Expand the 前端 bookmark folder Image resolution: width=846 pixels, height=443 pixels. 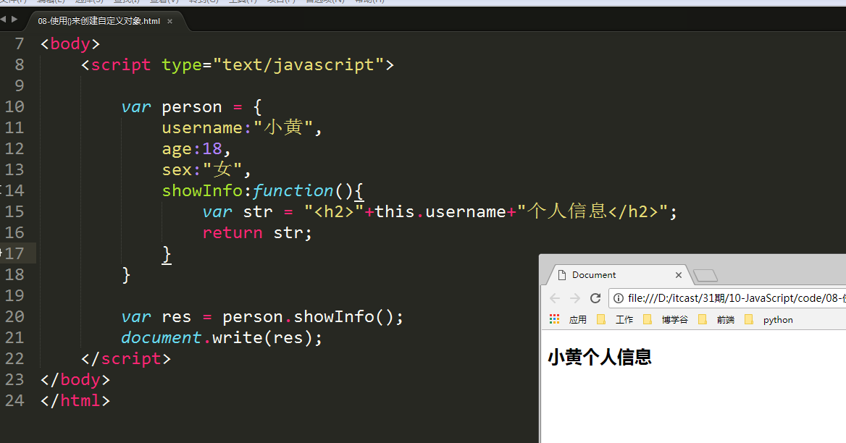(x=718, y=319)
